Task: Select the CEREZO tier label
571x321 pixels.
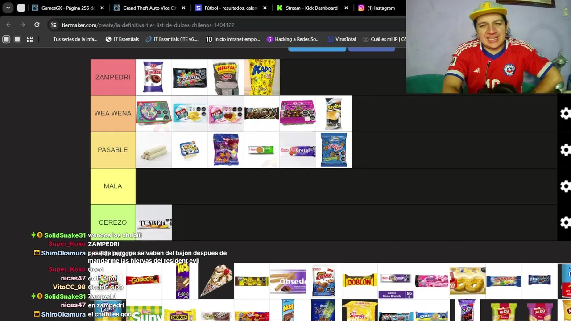Action: tap(113, 222)
